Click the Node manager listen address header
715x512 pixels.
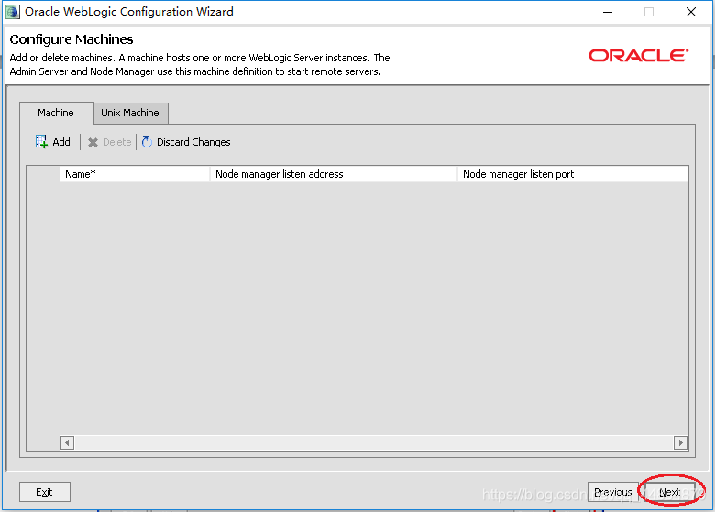click(334, 174)
